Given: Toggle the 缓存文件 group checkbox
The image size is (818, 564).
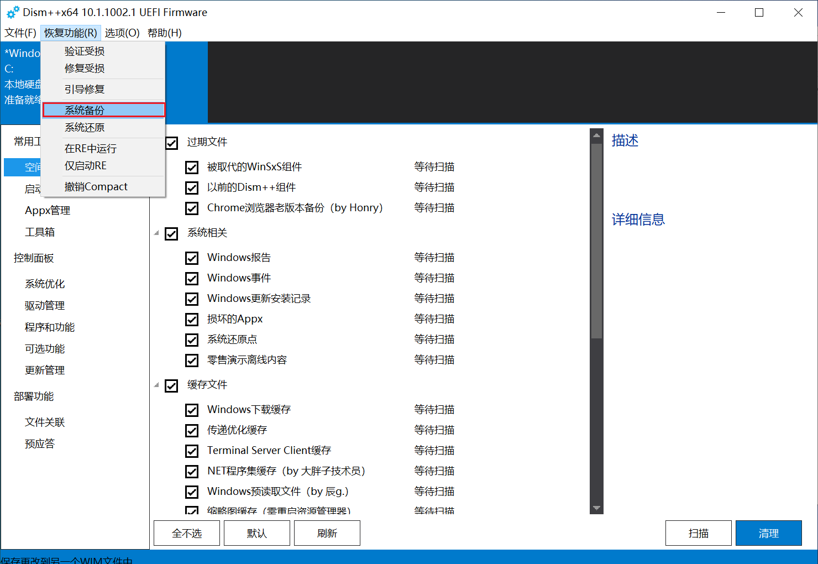Looking at the screenshot, I should coord(171,385).
